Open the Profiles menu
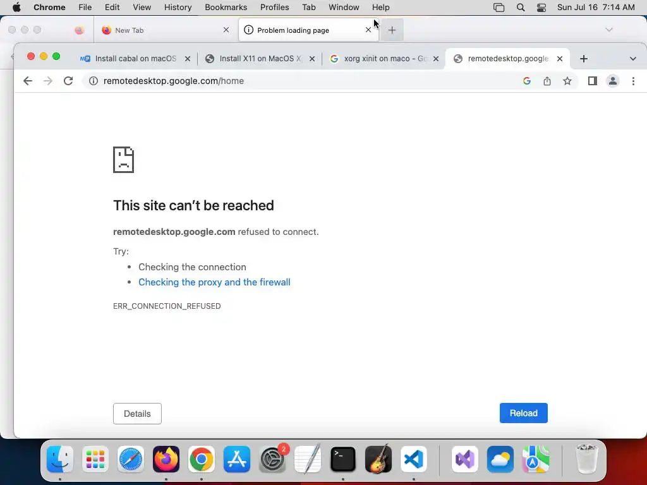This screenshot has width=647, height=485. 274,8
